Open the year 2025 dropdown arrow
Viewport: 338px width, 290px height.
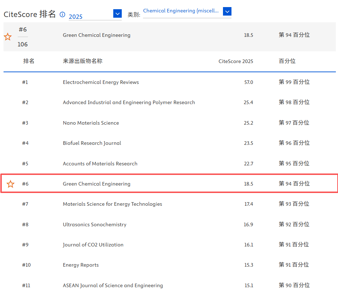(118, 13)
